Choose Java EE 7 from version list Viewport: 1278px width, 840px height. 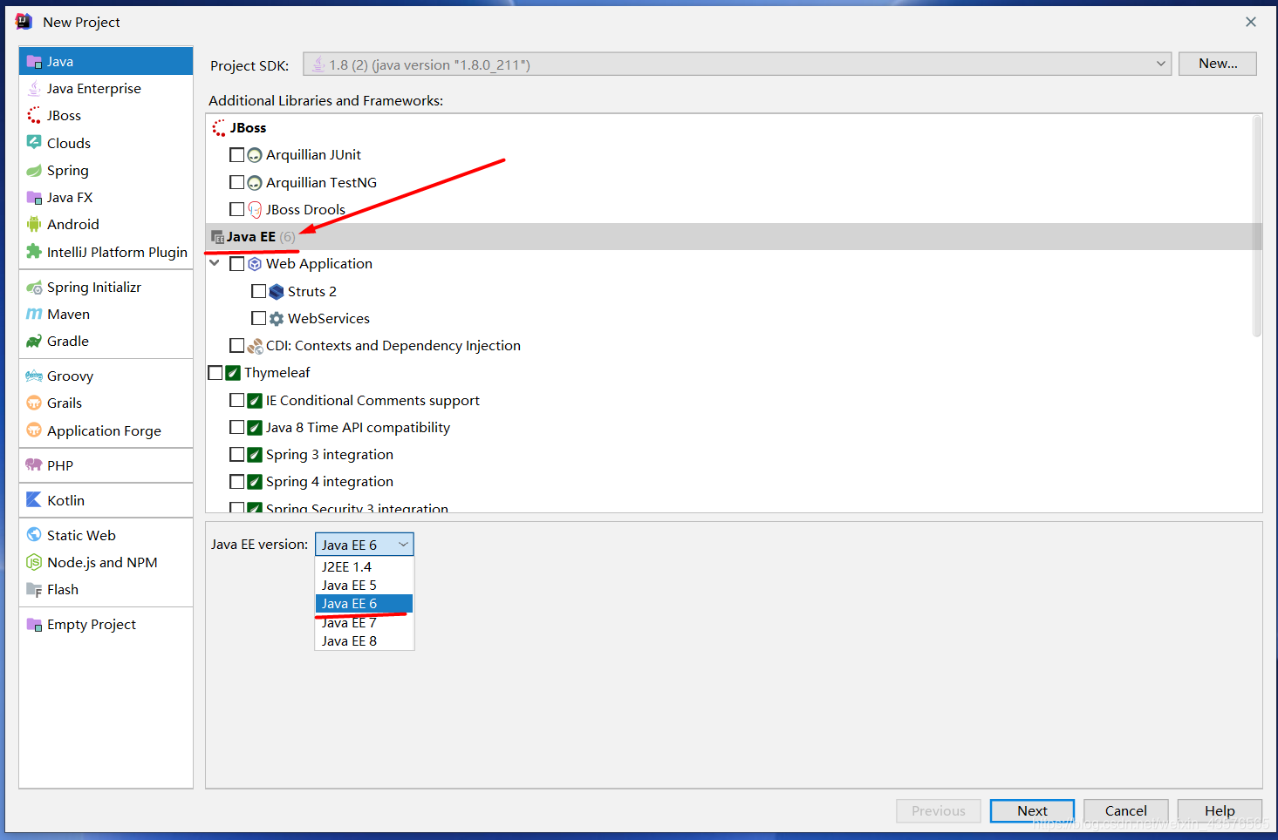pyautogui.click(x=364, y=622)
